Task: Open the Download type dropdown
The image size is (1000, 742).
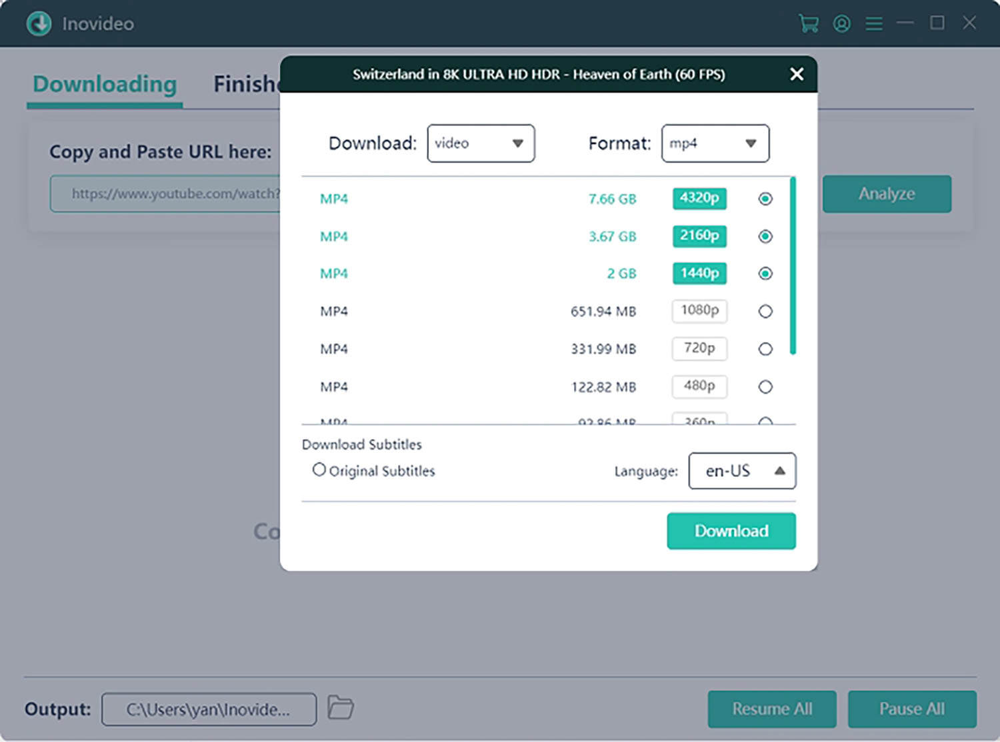Action: click(481, 143)
